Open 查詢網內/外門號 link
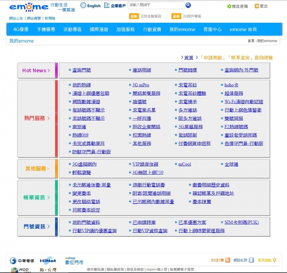287x273 pixels. tap(242, 70)
